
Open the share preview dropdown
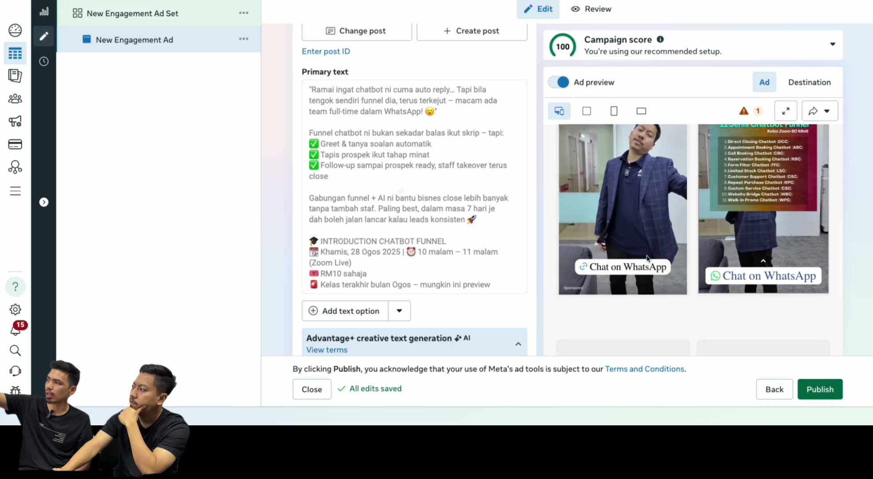point(820,111)
